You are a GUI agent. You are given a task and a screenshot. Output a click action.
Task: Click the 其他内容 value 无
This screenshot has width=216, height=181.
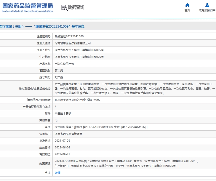tap(56, 120)
